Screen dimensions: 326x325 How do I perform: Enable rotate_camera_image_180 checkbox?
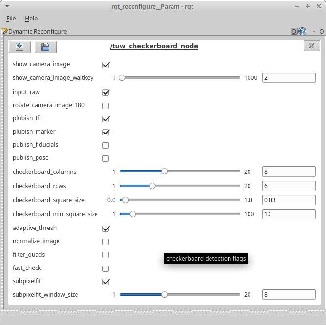pyautogui.click(x=106, y=106)
